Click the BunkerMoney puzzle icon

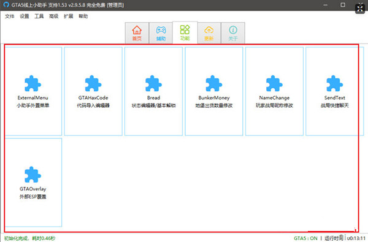pyautogui.click(x=214, y=83)
